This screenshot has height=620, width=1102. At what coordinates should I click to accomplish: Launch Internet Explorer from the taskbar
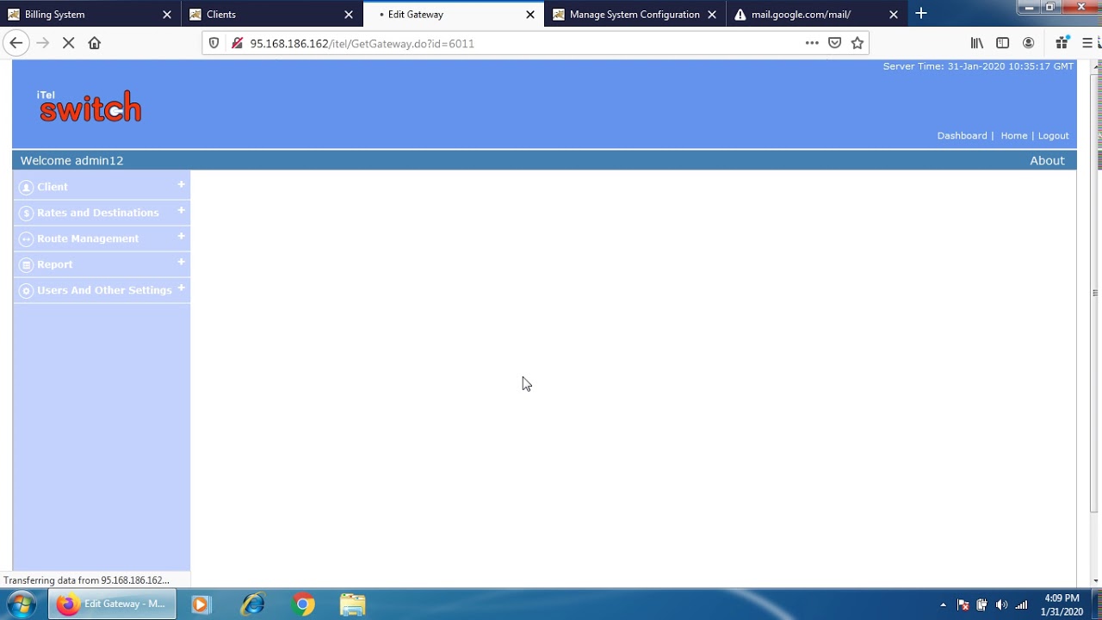click(x=252, y=604)
